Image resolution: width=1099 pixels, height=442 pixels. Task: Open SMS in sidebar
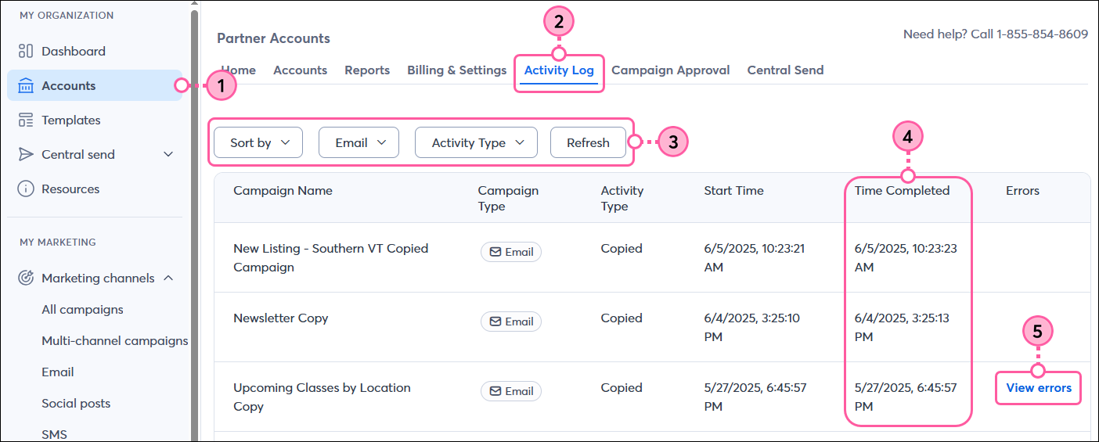click(x=54, y=434)
